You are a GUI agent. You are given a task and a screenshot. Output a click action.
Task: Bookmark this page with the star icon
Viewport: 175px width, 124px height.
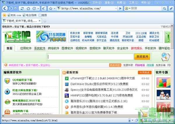51,8
